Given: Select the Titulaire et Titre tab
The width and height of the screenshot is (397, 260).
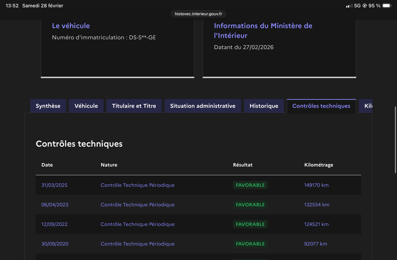Looking at the screenshot, I should coord(134,106).
